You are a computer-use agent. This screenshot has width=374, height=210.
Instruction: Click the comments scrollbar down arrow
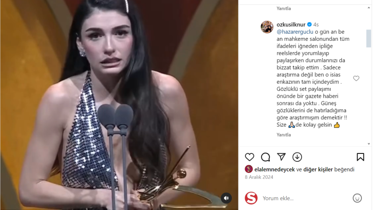(x=369, y=144)
